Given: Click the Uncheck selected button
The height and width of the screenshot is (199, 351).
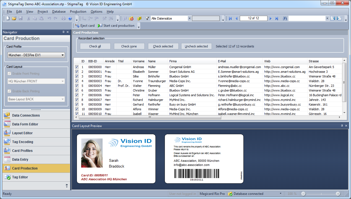Looking at the screenshot, I should click(x=196, y=46).
